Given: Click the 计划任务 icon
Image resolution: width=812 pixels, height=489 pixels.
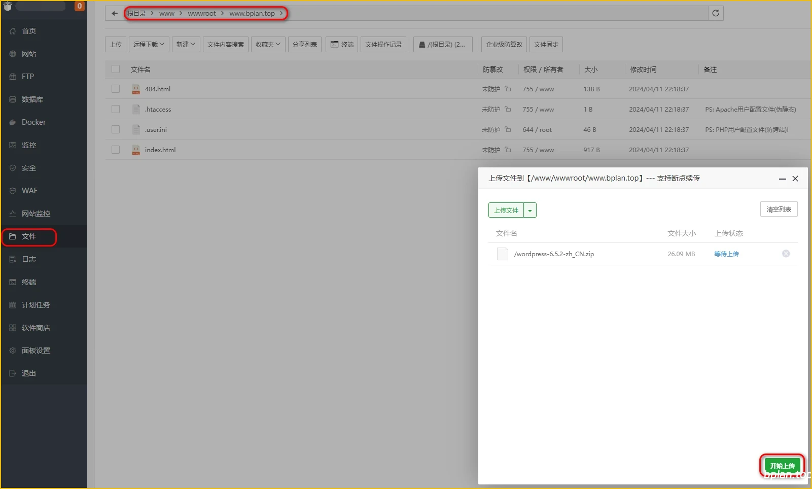Looking at the screenshot, I should click(13, 305).
